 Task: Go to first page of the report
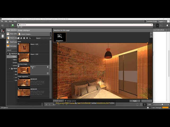46,105
